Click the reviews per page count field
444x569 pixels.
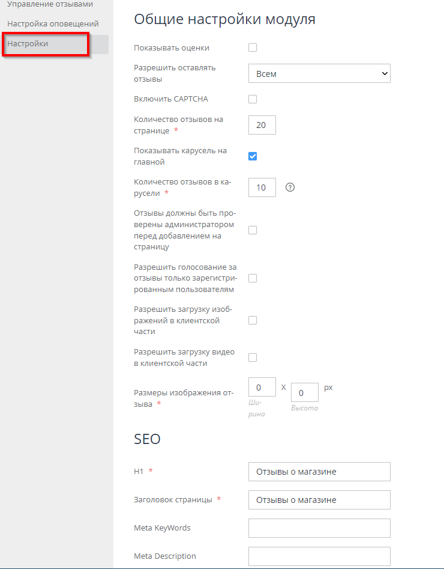[262, 125]
